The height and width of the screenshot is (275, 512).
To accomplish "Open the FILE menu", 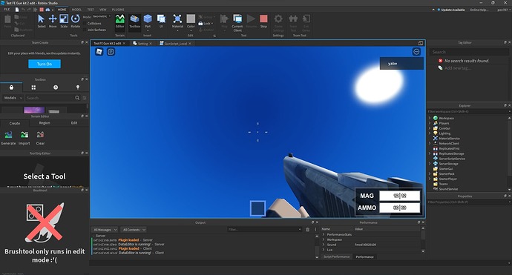I will pos(7,10).
